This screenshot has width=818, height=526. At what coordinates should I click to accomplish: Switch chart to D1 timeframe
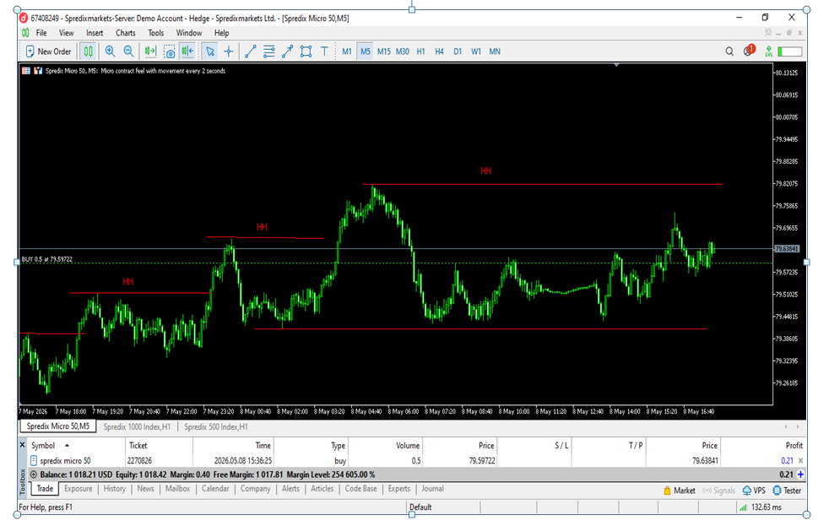point(458,52)
